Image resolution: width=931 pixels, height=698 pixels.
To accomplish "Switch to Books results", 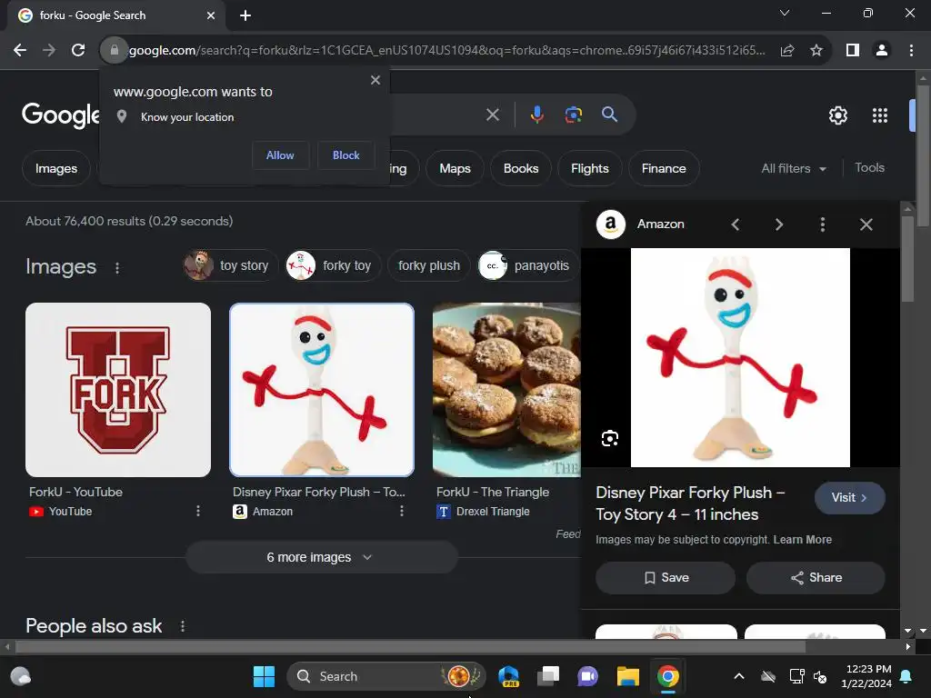I will coord(521,168).
